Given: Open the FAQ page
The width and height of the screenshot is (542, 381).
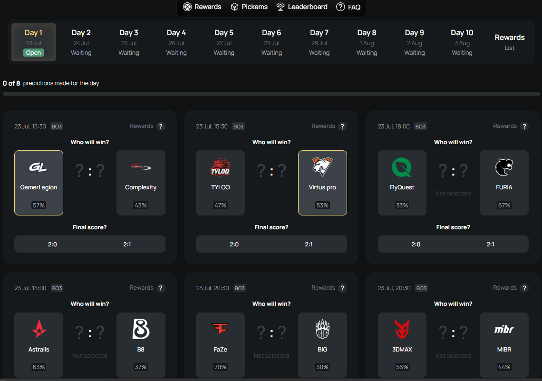Looking at the screenshot, I should click(348, 7).
